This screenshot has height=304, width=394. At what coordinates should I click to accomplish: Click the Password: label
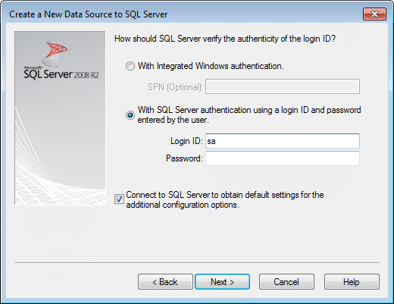pos(184,158)
